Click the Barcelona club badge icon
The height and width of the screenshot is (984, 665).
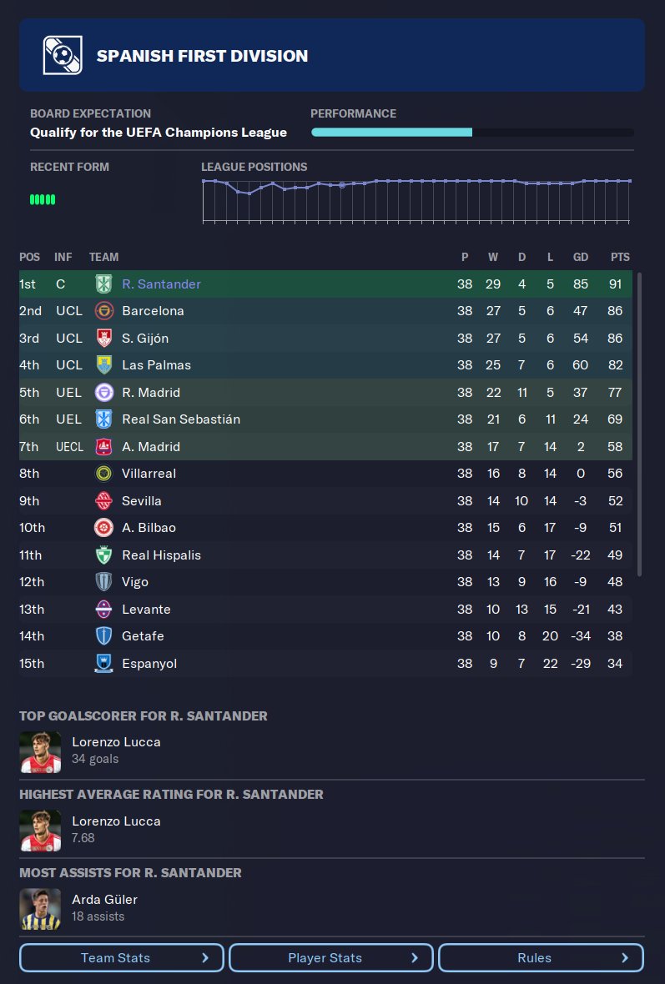click(x=103, y=311)
